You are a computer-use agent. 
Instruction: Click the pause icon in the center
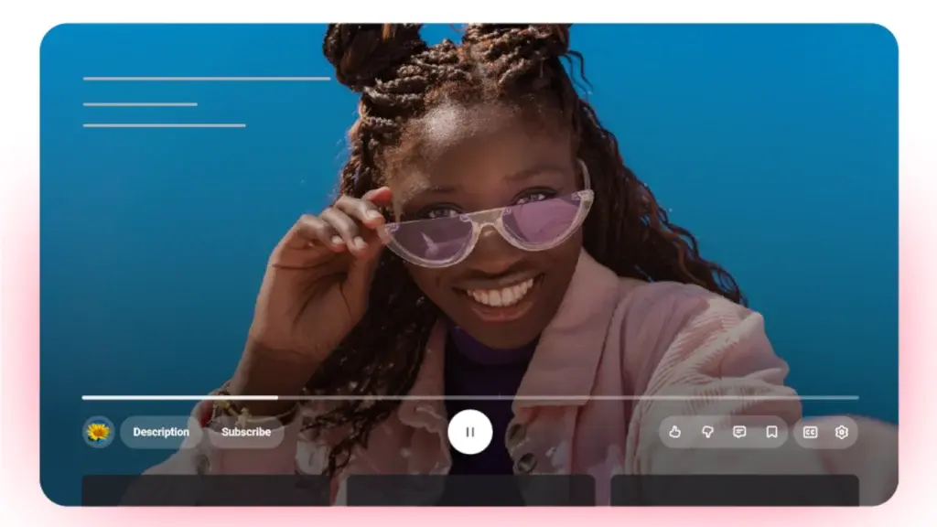(x=469, y=432)
